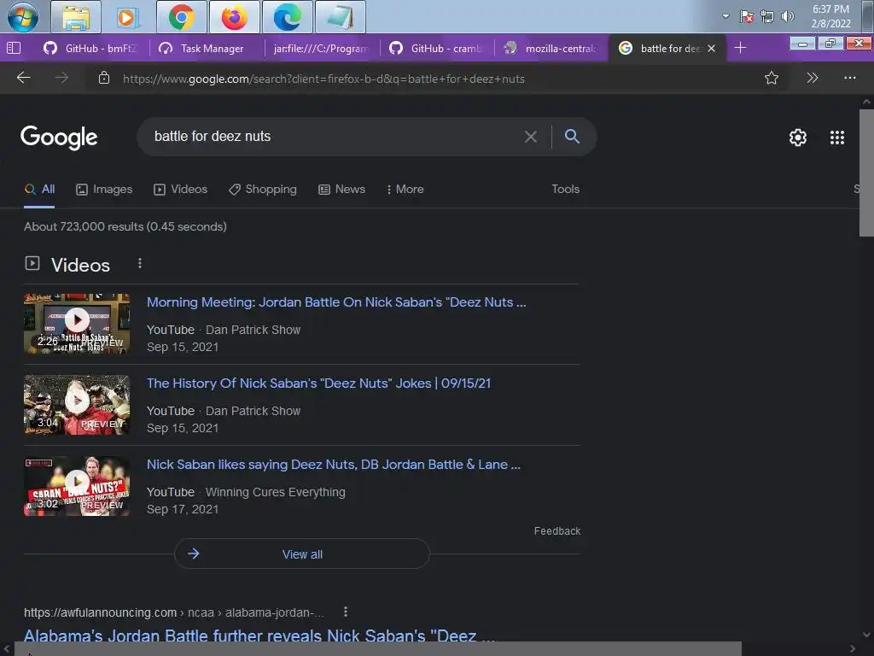Image resolution: width=874 pixels, height=656 pixels.
Task: Expand the toolbar overflow chevrons
Action: pos(813,78)
